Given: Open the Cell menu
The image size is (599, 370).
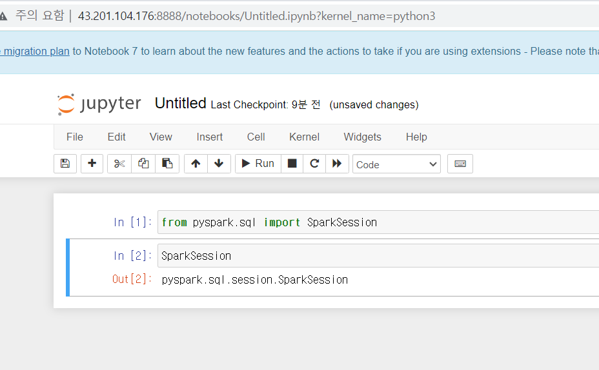Looking at the screenshot, I should pyautogui.click(x=256, y=137).
